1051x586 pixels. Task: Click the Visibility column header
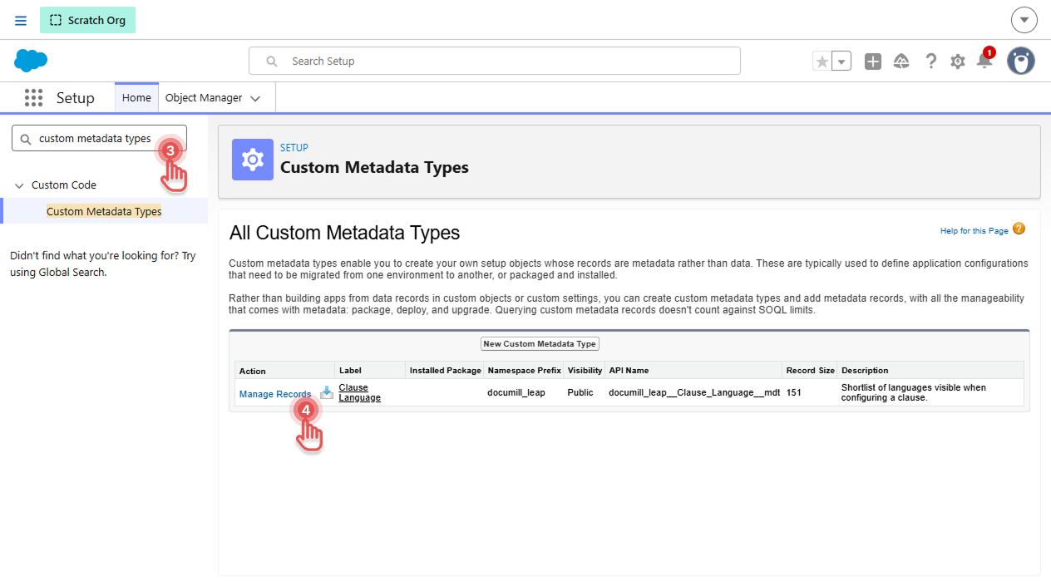coord(585,371)
